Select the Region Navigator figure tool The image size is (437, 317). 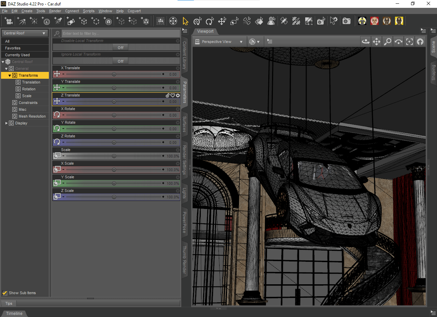coord(271,21)
